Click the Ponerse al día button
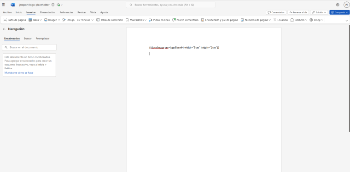350x172 pixels. click(298, 12)
